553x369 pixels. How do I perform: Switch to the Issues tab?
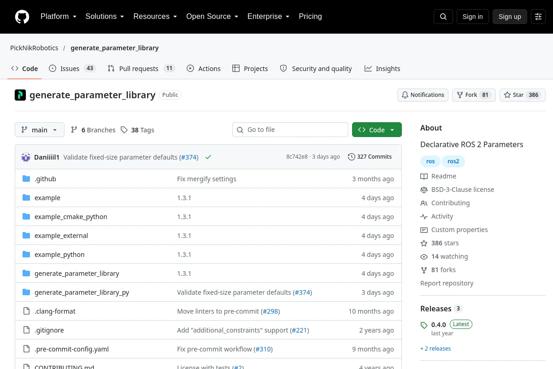(x=72, y=69)
